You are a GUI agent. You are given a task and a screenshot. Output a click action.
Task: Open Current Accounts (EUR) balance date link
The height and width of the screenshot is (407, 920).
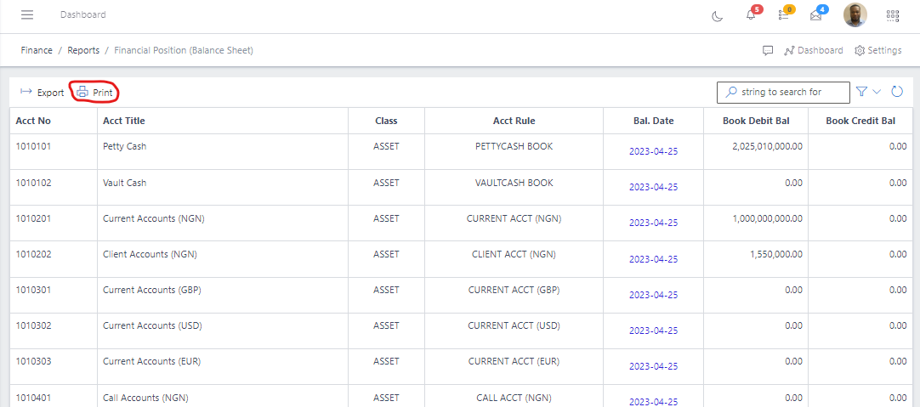653,366
